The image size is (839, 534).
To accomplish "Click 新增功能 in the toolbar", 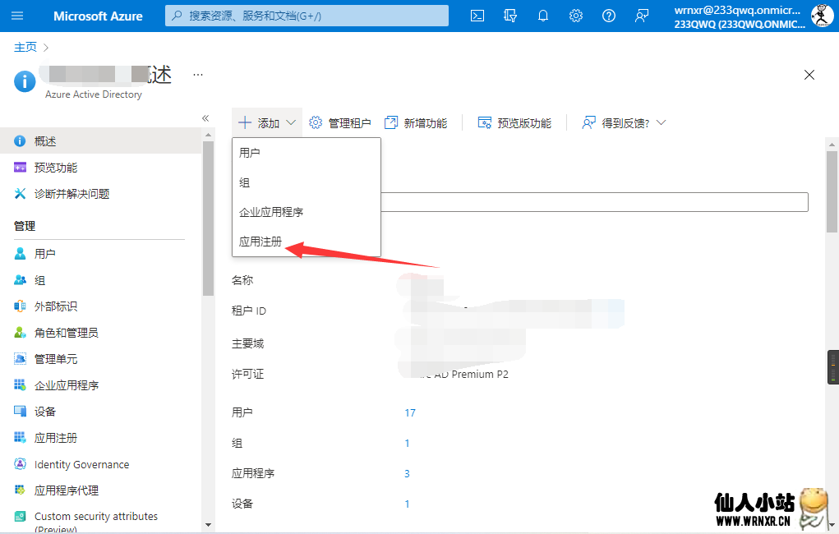I will point(416,123).
